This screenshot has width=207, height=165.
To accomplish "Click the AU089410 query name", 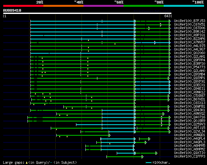I will tap(12, 10).
